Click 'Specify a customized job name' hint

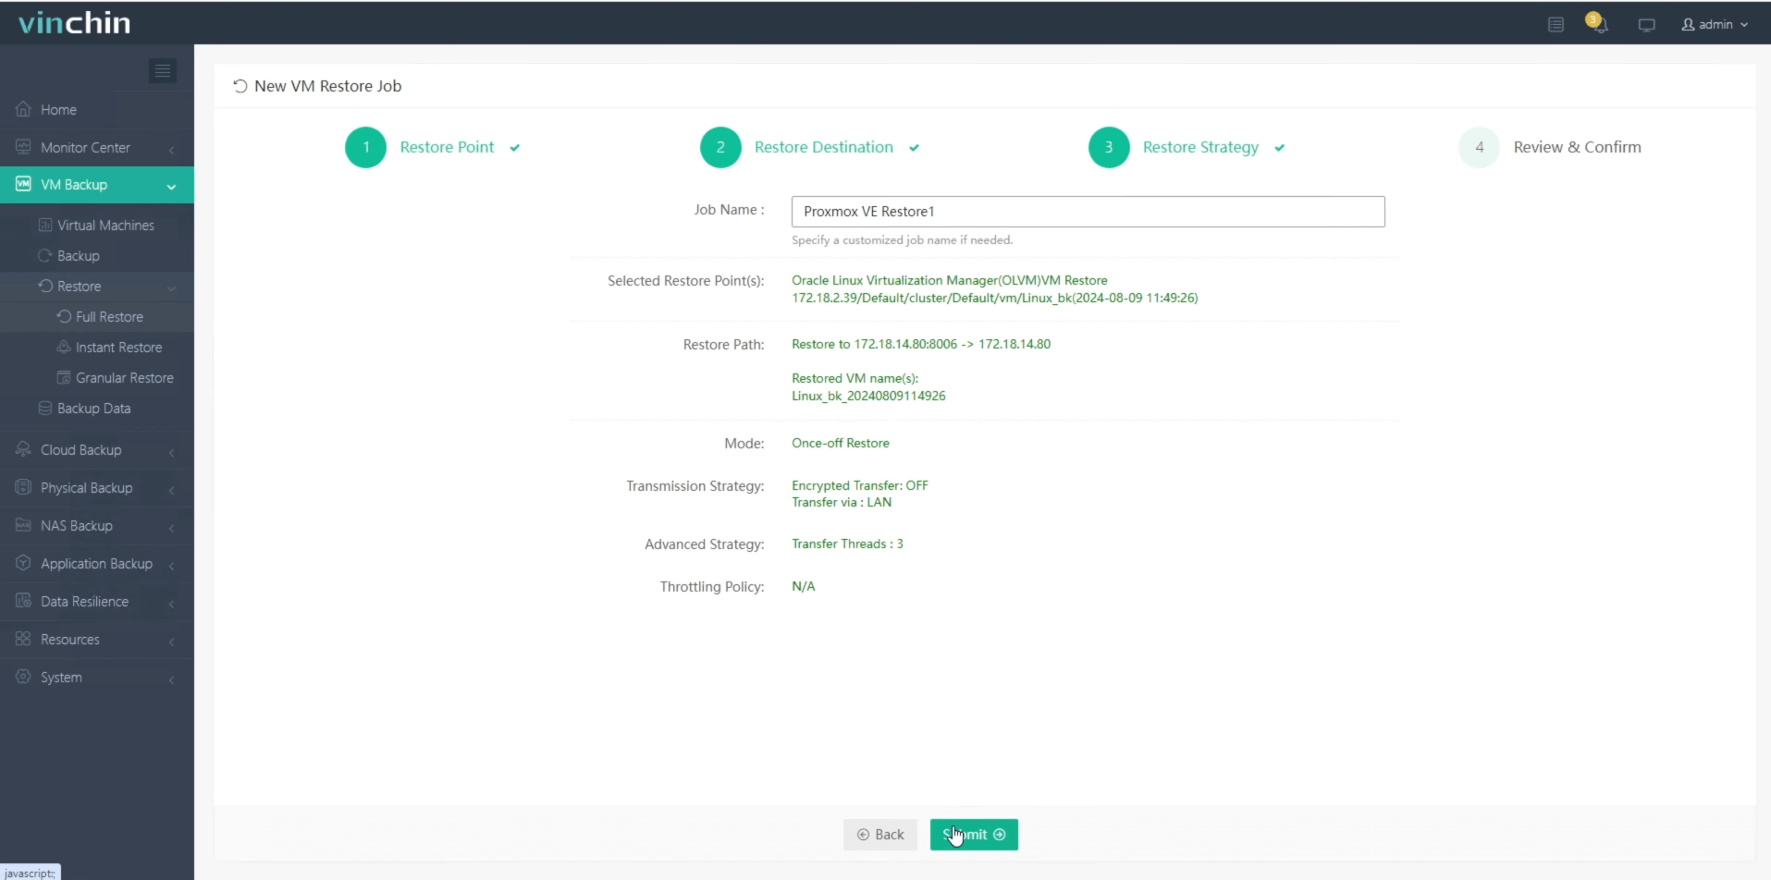(902, 239)
